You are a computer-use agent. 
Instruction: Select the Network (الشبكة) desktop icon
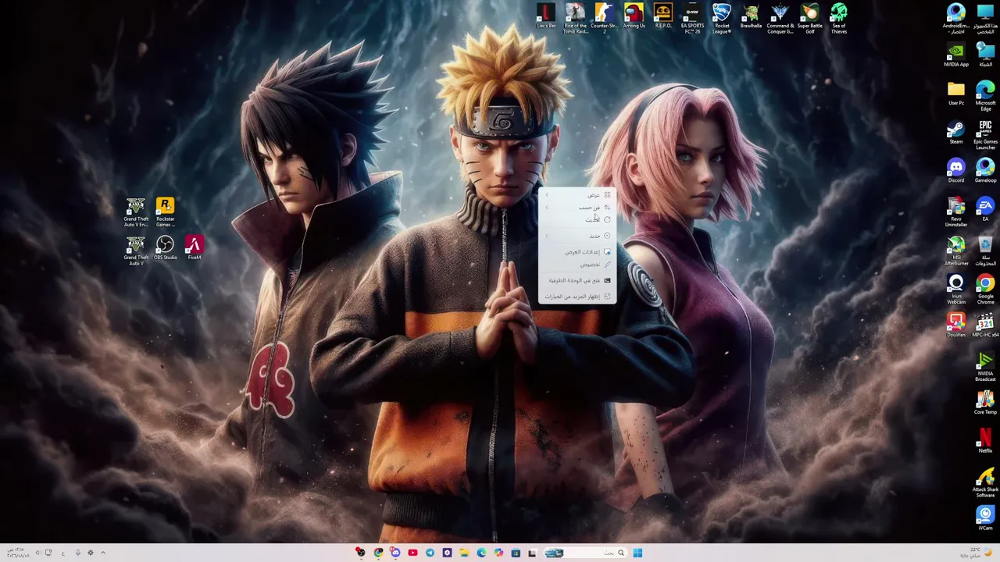coord(985,55)
